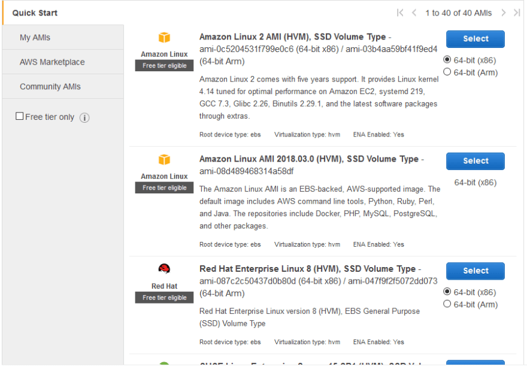Screen dimensions: 527x367
Task: Click the Amazon Linux 2 AMI (HVM) title
Action: tap(292, 37)
